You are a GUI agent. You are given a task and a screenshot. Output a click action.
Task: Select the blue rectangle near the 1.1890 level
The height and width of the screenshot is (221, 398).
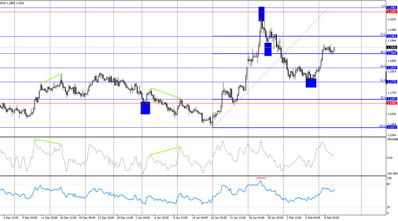(x=268, y=49)
